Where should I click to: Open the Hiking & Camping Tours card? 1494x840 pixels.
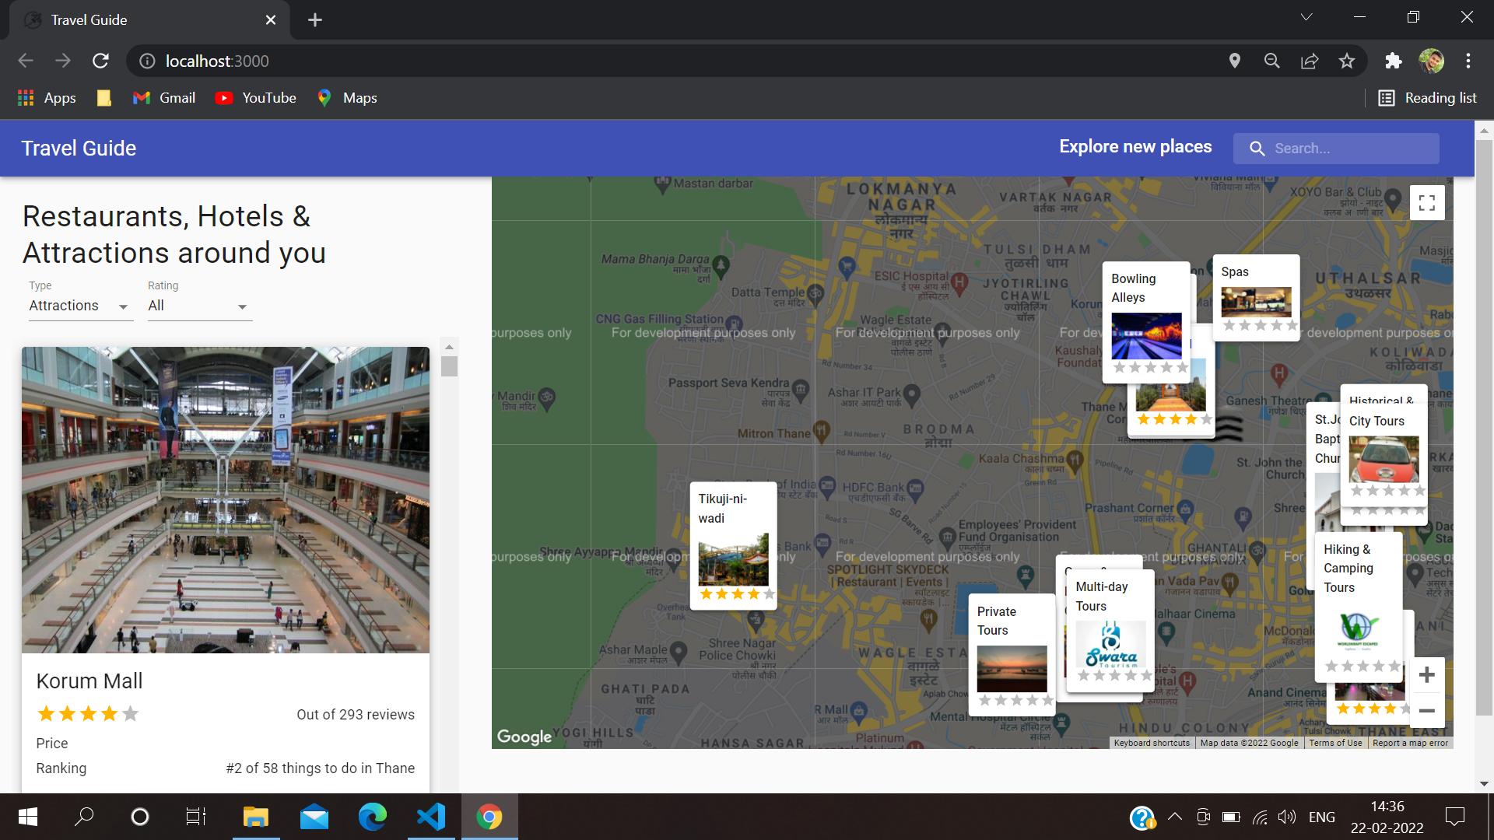pyautogui.click(x=1359, y=606)
